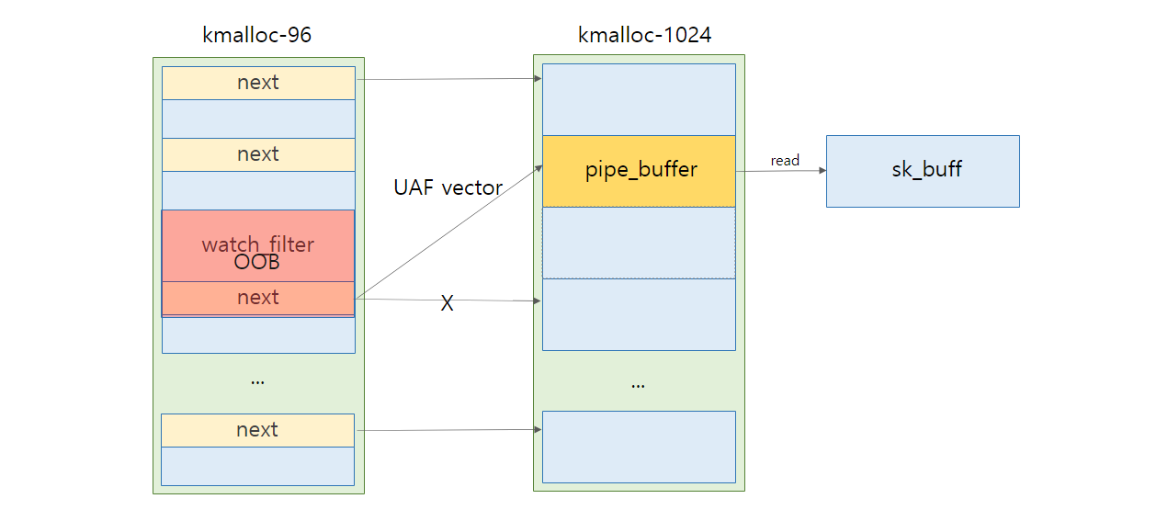Screen dimensions: 1168x510
Task: Click the blue slot above kmalloc-1024 ellipsis
Action: point(640,314)
